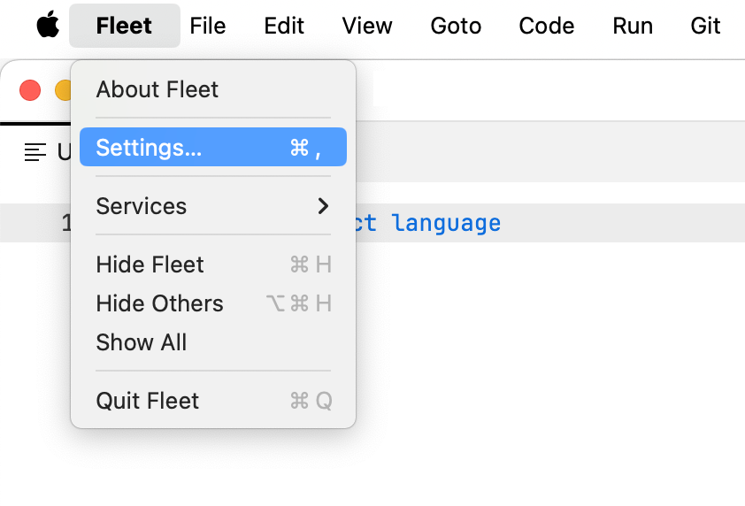Click the text file icon in the tab

(35, 152)
